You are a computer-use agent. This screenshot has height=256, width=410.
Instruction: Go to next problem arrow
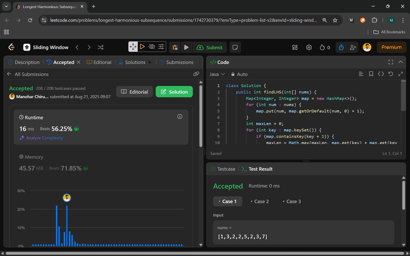tap(89, 47)
